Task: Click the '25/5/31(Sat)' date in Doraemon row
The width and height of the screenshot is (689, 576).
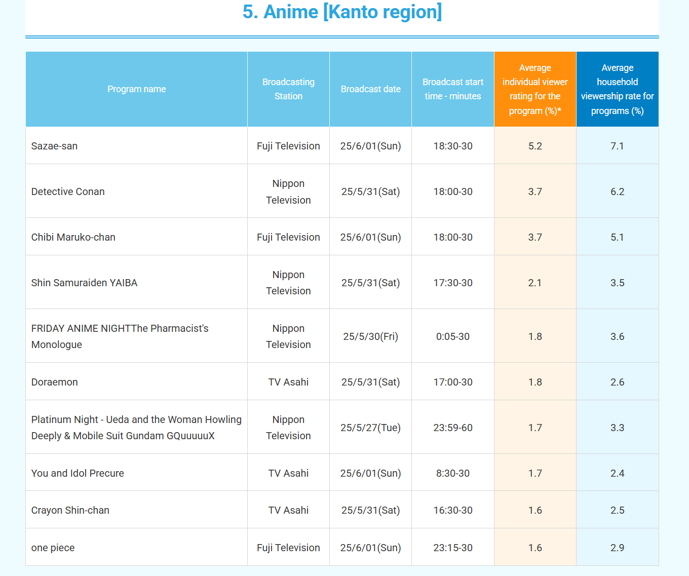Action: click(x=370, y=382)
